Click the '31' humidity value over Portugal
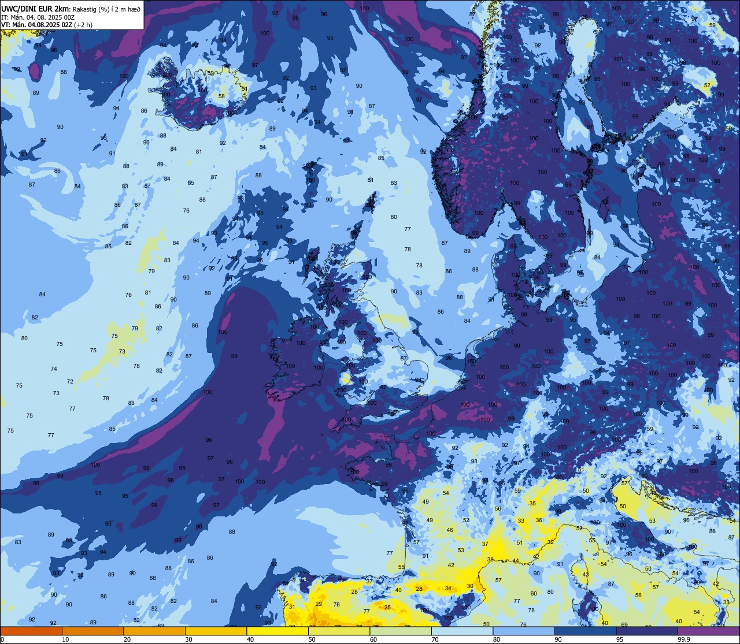 pos(292,607)
